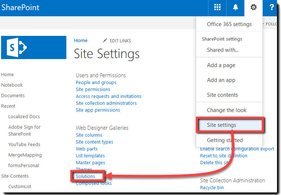The image size is (281, 195).
Task: Open YouTube Feeds in navigation
Action: point(24,145)
